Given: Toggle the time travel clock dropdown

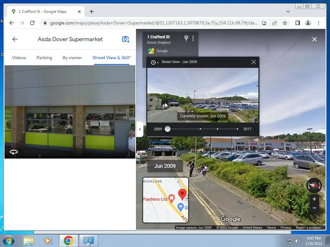Looking at the screenshot, I should [x=154, y=62].
